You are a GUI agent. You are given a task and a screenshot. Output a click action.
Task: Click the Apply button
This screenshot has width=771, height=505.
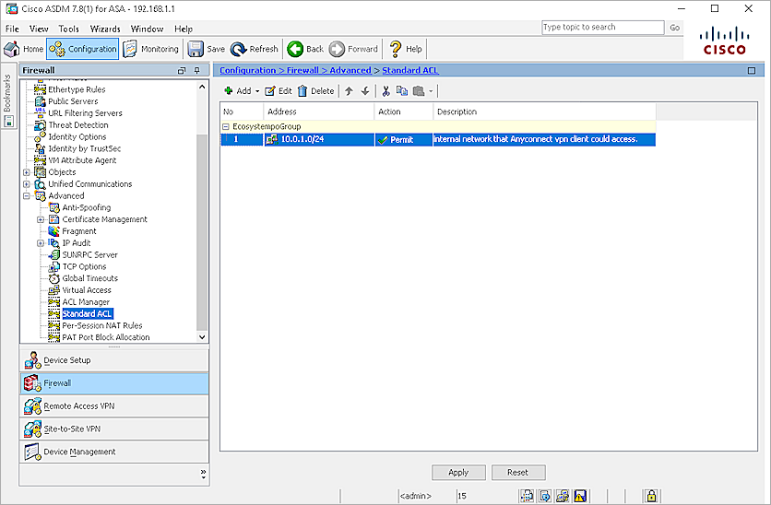click(458, 472)
